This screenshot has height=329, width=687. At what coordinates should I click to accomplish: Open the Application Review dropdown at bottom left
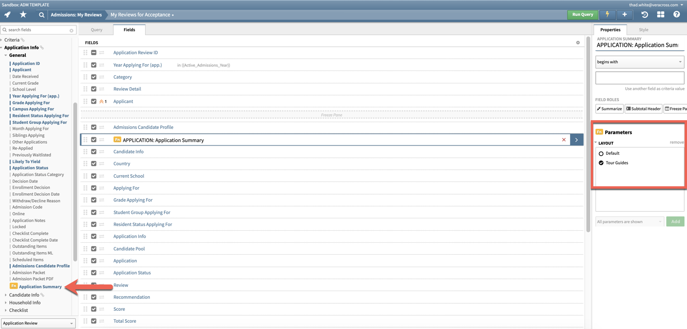click(38, 323)
